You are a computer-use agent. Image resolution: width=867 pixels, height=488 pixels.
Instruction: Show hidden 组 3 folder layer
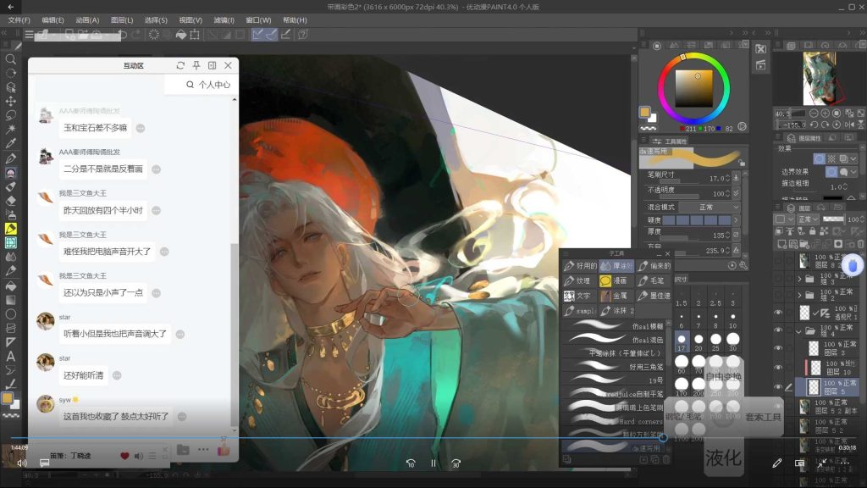(778, 278)
